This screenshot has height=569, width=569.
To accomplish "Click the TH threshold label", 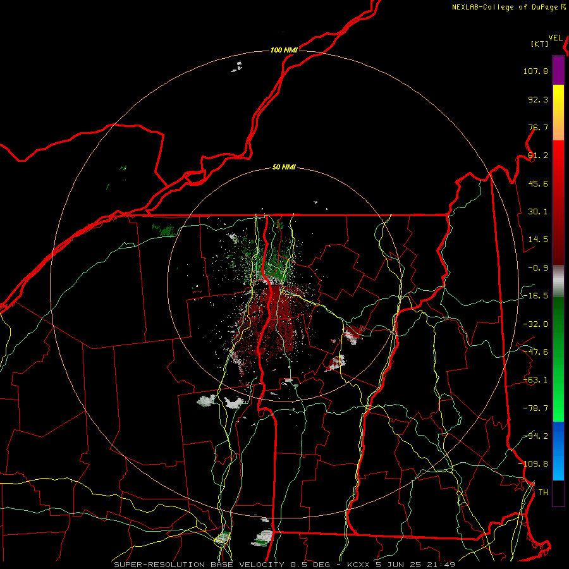I will (543, 493).
